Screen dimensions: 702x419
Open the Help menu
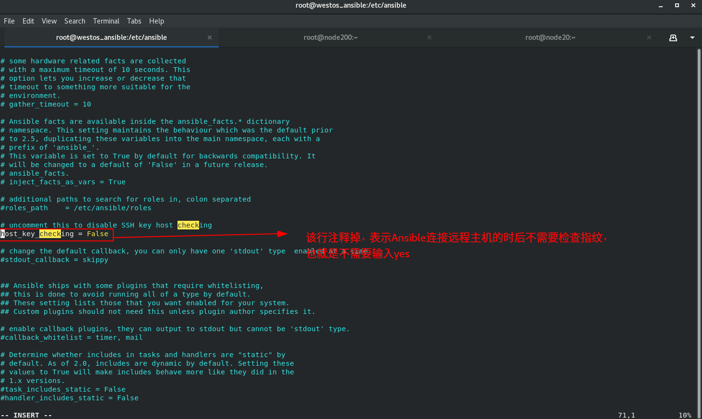pos(156,21)
